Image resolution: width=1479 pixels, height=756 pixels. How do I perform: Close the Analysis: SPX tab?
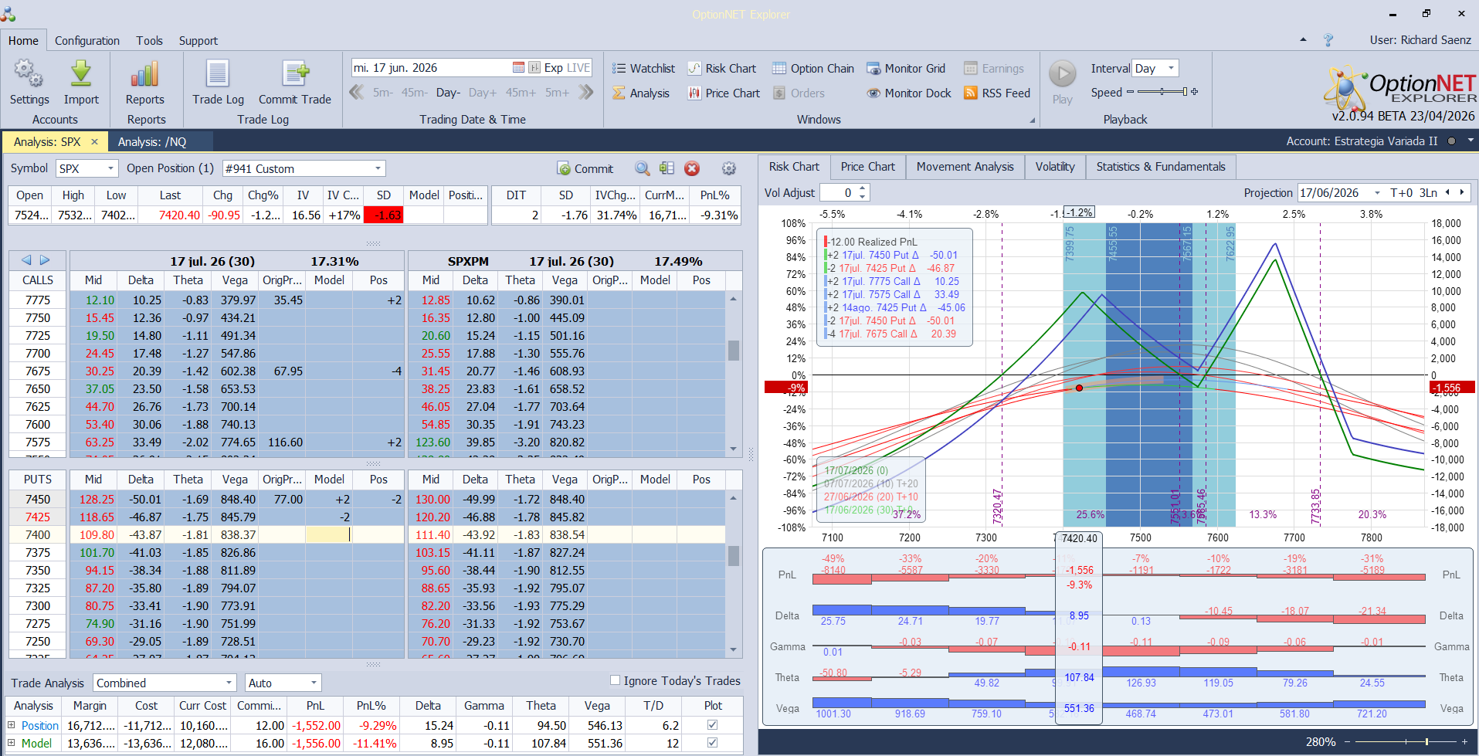tap(94, 142)
